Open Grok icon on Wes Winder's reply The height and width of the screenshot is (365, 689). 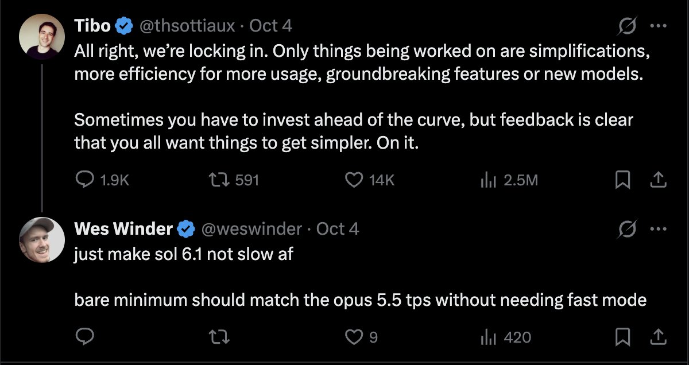click(x=625, y=230)
